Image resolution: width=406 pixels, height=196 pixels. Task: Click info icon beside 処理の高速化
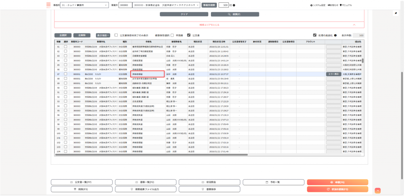(335, 35)
